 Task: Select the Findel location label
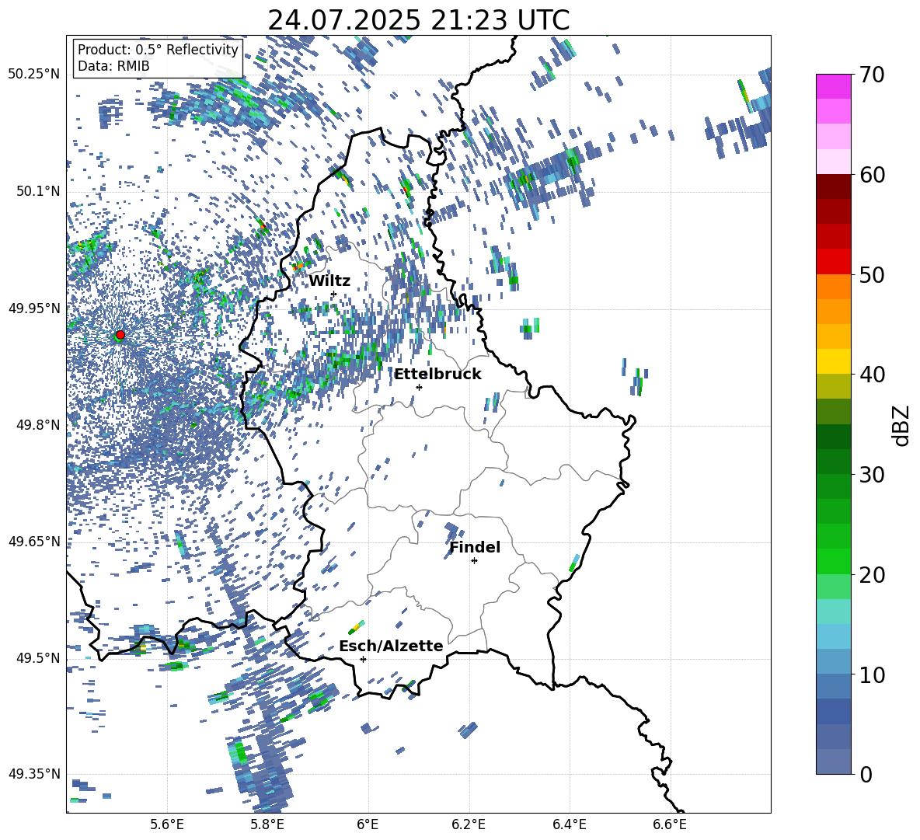point(475,547)
